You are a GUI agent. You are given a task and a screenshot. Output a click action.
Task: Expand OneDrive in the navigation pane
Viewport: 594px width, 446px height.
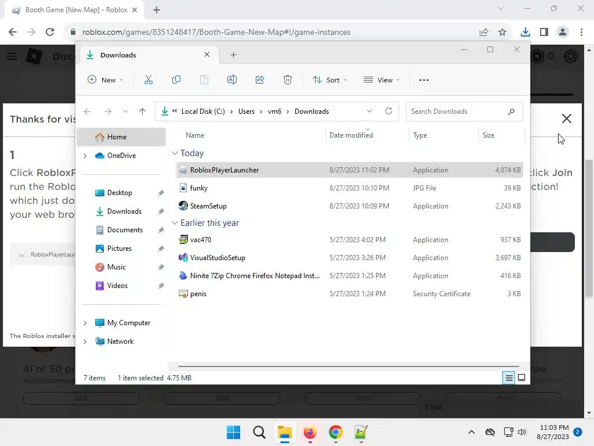point(85,156)
